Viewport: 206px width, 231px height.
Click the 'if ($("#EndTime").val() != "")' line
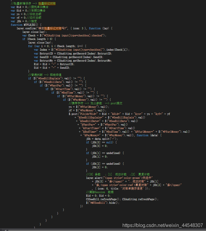tap(75, 92)
